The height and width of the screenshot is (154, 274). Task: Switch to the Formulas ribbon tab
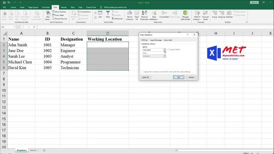(46, 7)
